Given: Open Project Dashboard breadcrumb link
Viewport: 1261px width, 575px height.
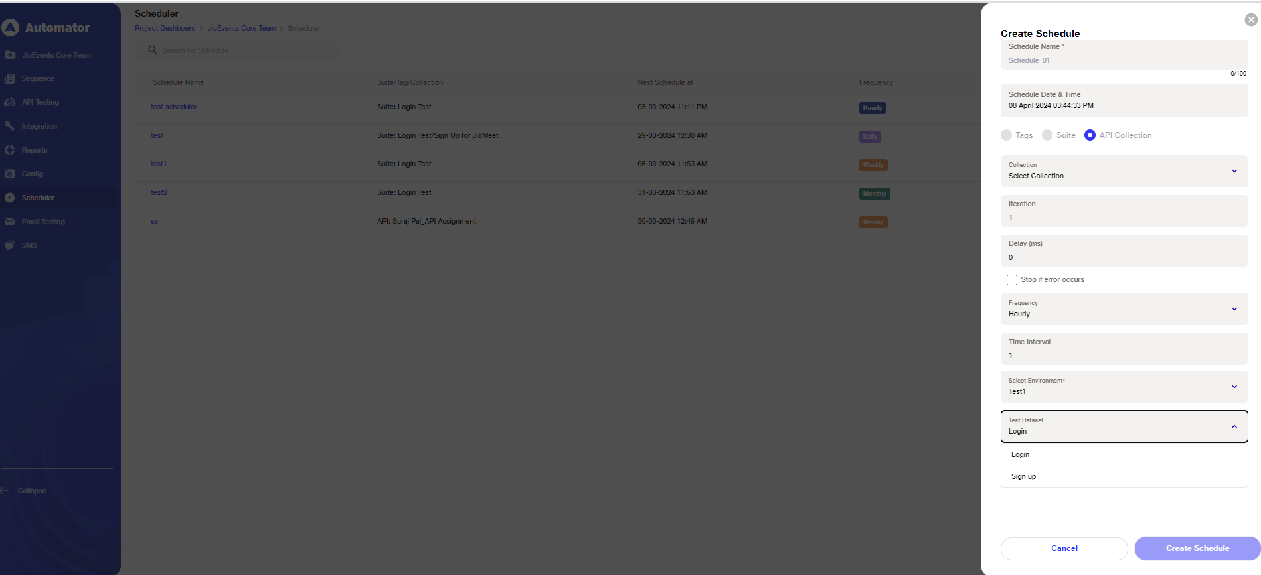Looking at the screenshot, I should [x=165, y=28].
